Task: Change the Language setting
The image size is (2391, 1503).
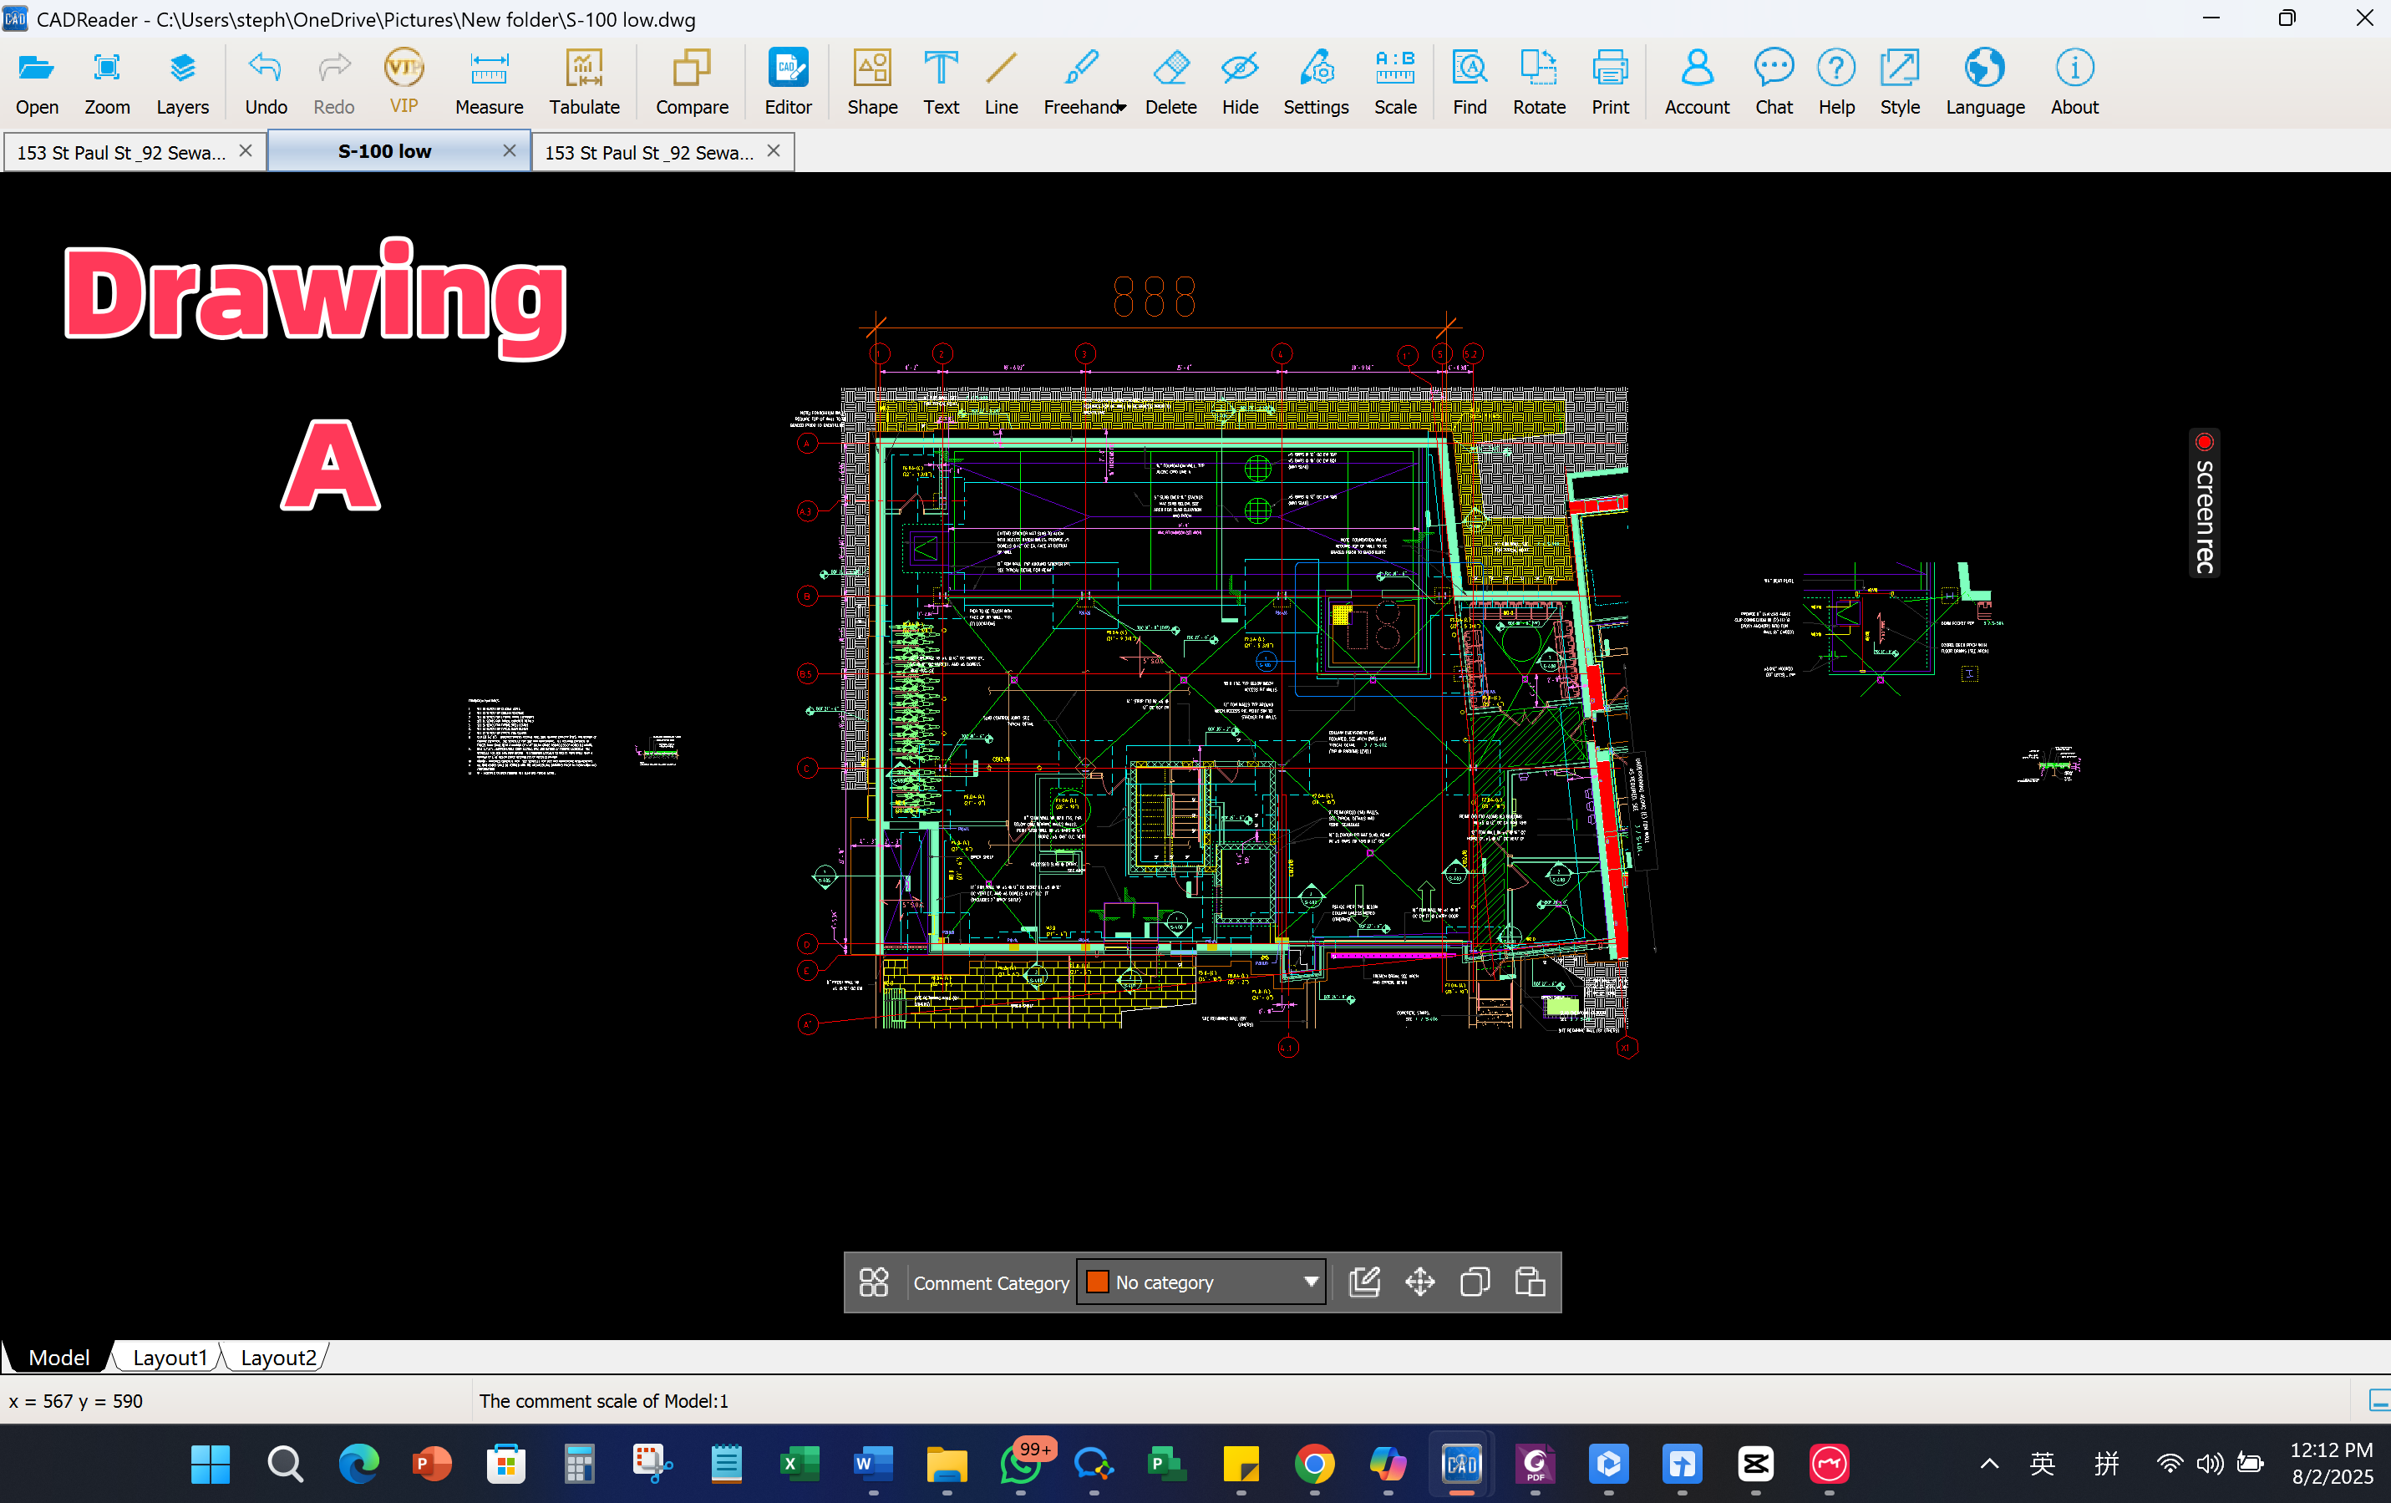Action: [x=1985, y=83]
